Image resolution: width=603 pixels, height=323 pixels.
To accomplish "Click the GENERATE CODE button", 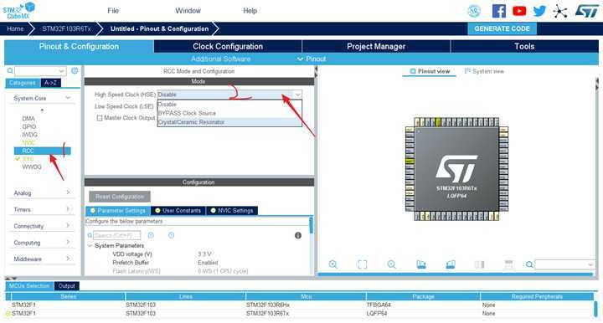I will click(x=502, y=28).
